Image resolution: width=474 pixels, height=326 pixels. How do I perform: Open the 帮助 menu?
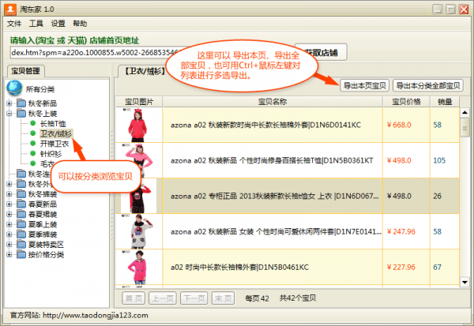click(80, 24)
